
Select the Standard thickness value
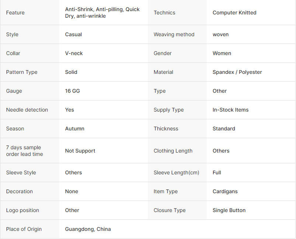(x=224, y=129)
